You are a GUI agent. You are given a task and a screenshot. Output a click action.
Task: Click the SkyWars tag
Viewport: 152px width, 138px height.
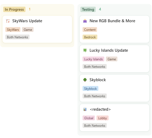click(13, 29)
